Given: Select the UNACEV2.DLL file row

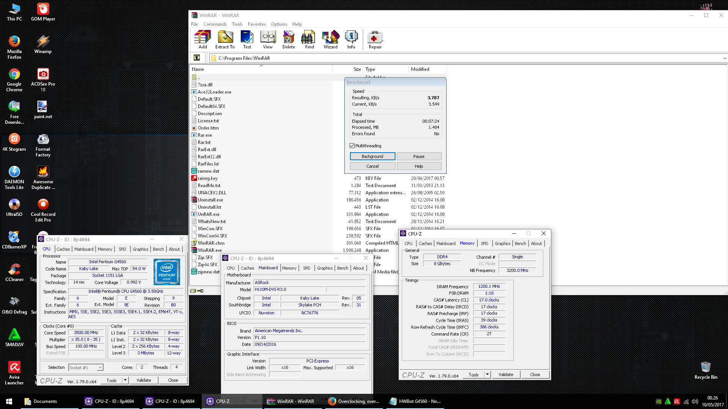Looking at the screenshot, I should coord(318,192).
